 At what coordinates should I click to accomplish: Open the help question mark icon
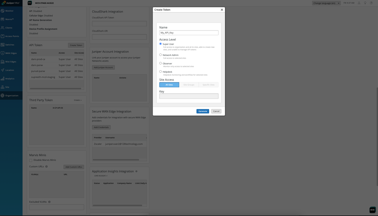coord(371,3)
